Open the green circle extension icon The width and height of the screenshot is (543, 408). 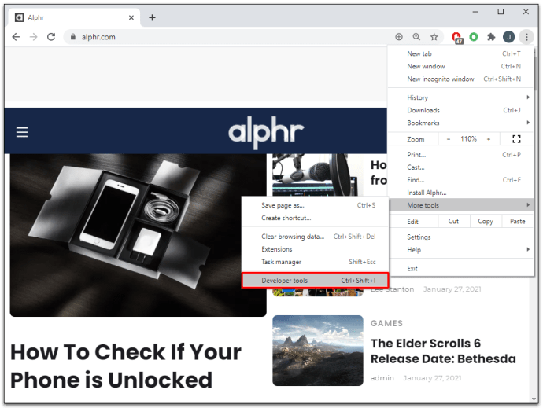(474, 37)
